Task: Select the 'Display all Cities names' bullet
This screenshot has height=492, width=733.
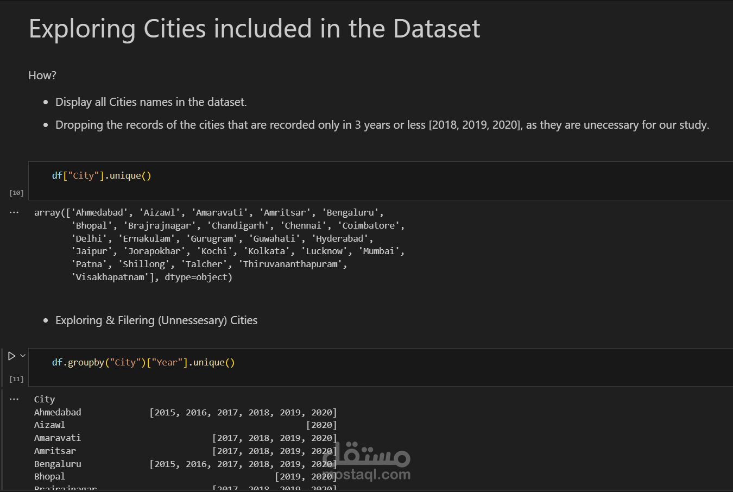Action: click(151, 102)
